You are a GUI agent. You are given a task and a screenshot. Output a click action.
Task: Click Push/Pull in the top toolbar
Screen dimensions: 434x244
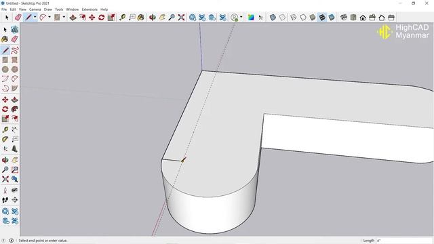click(x=73, y=18)
